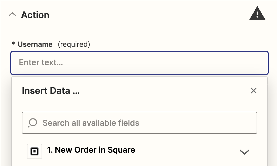277x166 pixels.
Task: Click the warning triangle icon
Action: point(257,13)
